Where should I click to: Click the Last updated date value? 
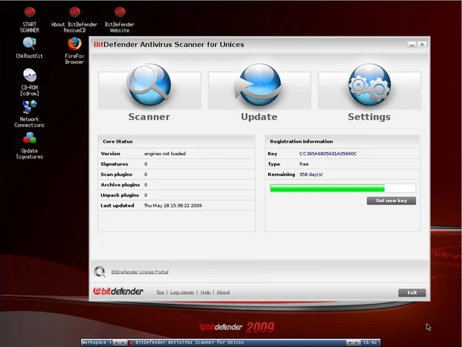click(x=173, y=206)
